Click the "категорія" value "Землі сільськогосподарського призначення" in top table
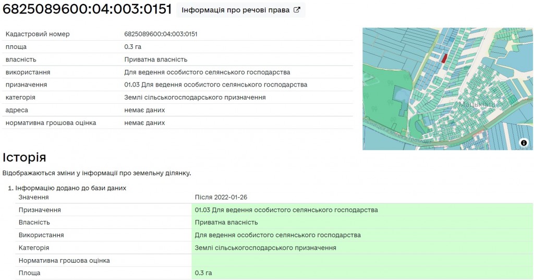 coord(195,98)
